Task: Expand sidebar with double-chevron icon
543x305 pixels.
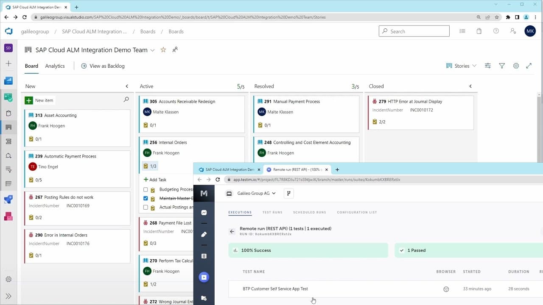Action: click(8, 296)
